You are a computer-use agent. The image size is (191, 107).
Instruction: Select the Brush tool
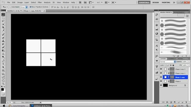pos(3,38)
